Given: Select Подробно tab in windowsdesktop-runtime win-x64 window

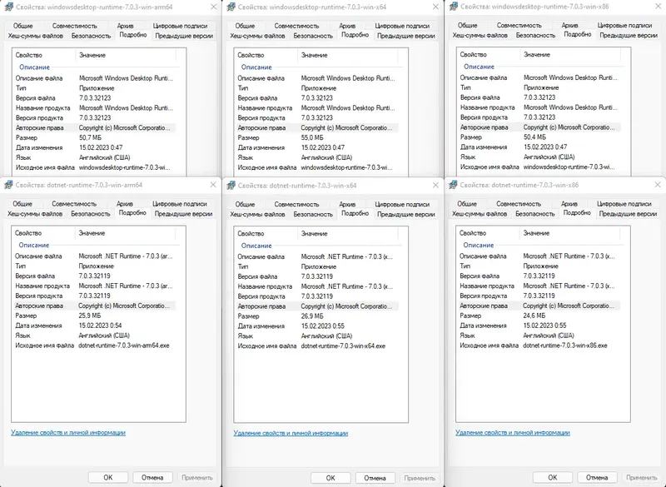Looking at the screenshot, I should tap(355, 35).
